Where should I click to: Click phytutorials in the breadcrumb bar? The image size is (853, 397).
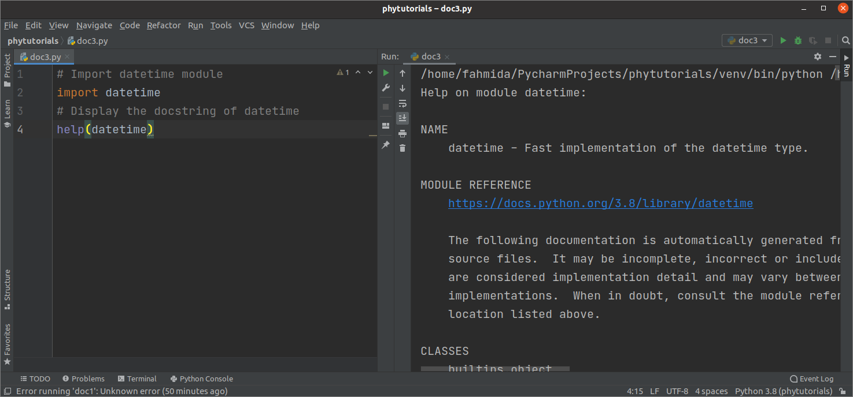pos(33,41)
